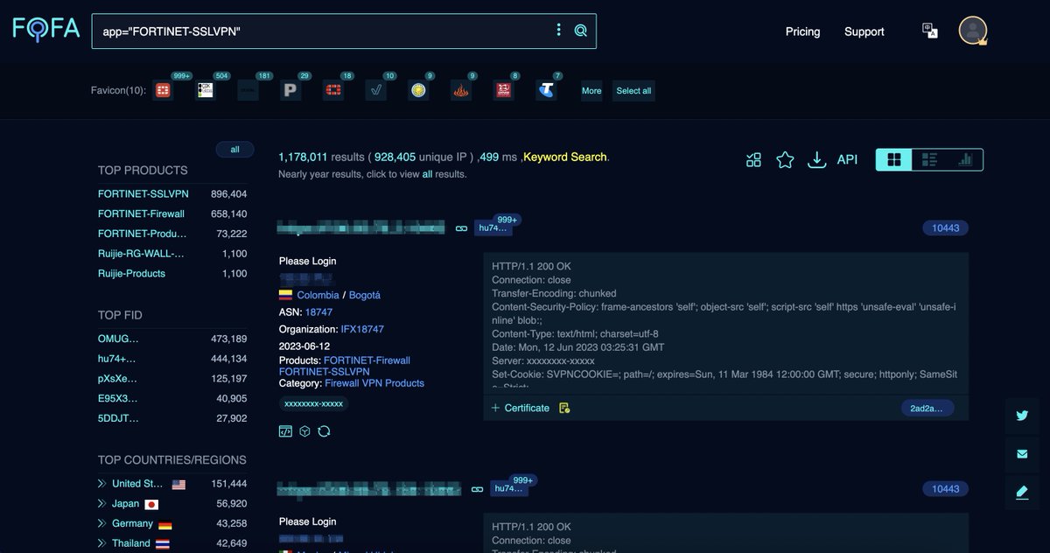Filter by the checkmark favicon with 10 badge
The width and height of the screenshot is (1050, 553).
click(x=376, y=90)
